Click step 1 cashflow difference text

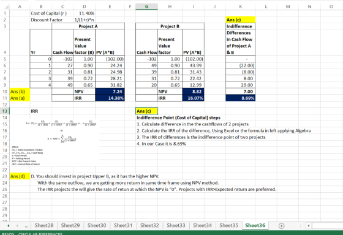click(193, 124)
